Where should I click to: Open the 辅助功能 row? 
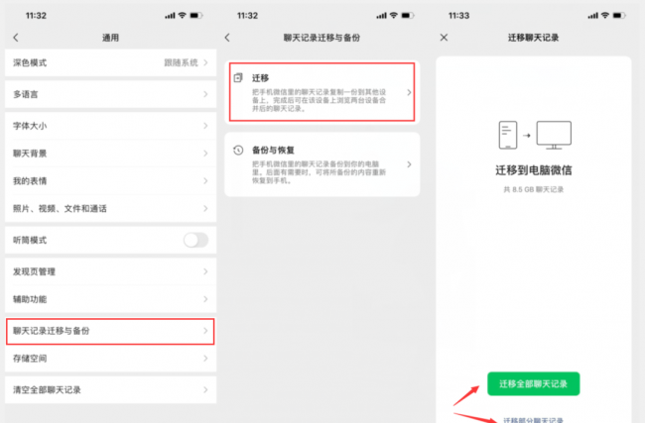(x=110, y=299)
